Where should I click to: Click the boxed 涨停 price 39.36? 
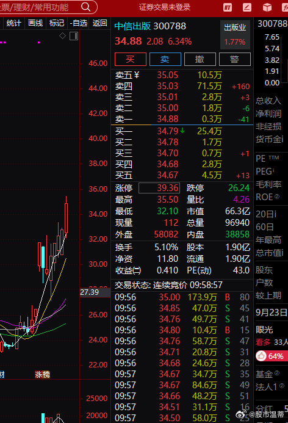(159, 188)
